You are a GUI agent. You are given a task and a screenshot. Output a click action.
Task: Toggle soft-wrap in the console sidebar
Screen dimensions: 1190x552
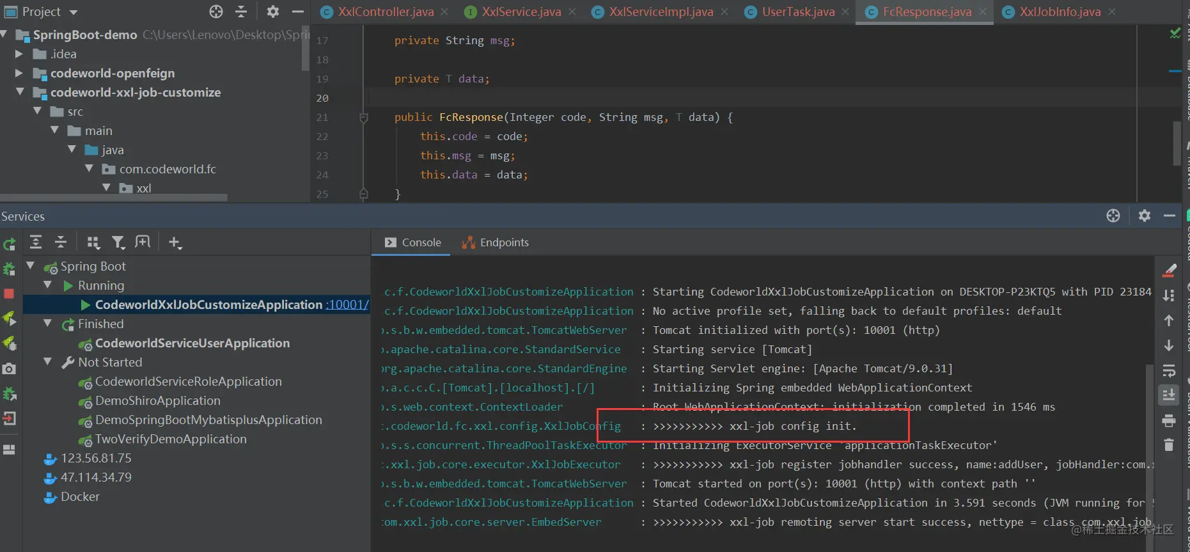[1169, 371]
